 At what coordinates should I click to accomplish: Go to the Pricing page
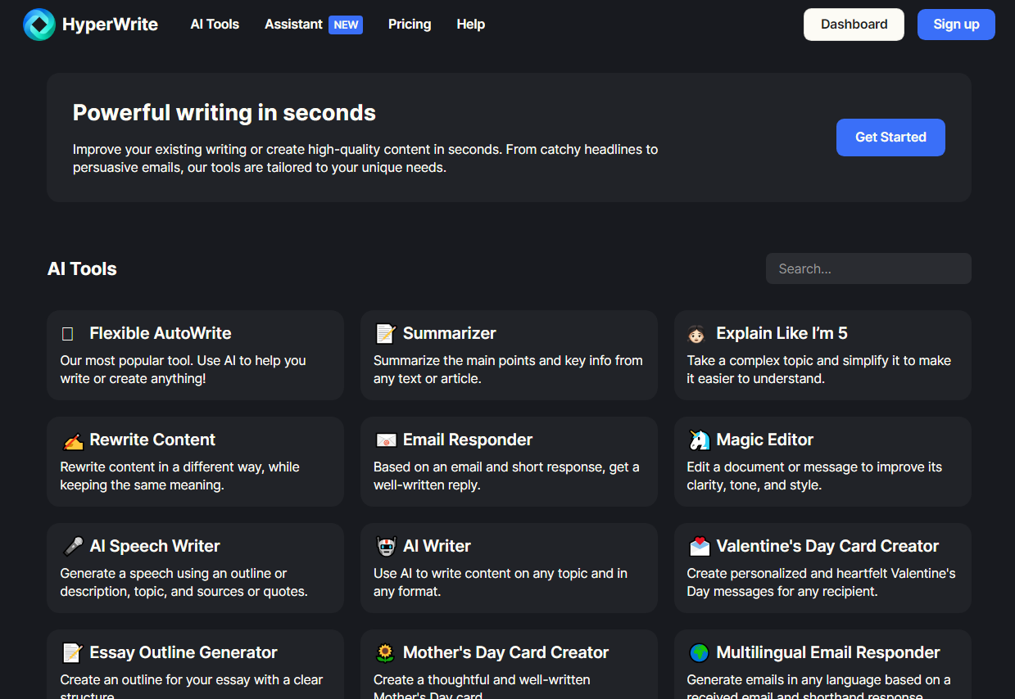[410, 25]
